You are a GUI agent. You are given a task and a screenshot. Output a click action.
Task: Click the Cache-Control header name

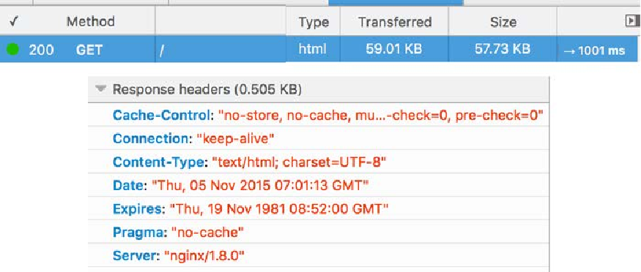coord(161,116)
